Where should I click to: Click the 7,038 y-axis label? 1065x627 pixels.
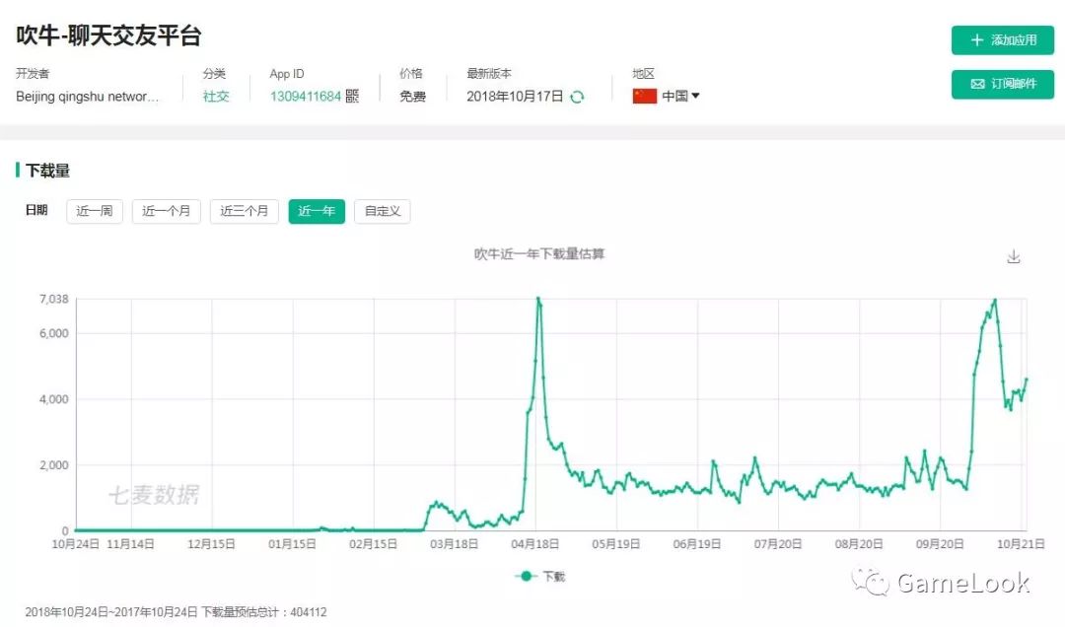53,299
